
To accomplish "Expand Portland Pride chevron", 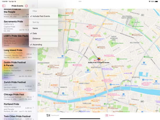I will point(33,108).
